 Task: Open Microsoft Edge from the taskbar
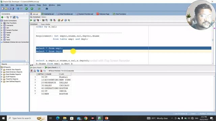pos(58,118)
